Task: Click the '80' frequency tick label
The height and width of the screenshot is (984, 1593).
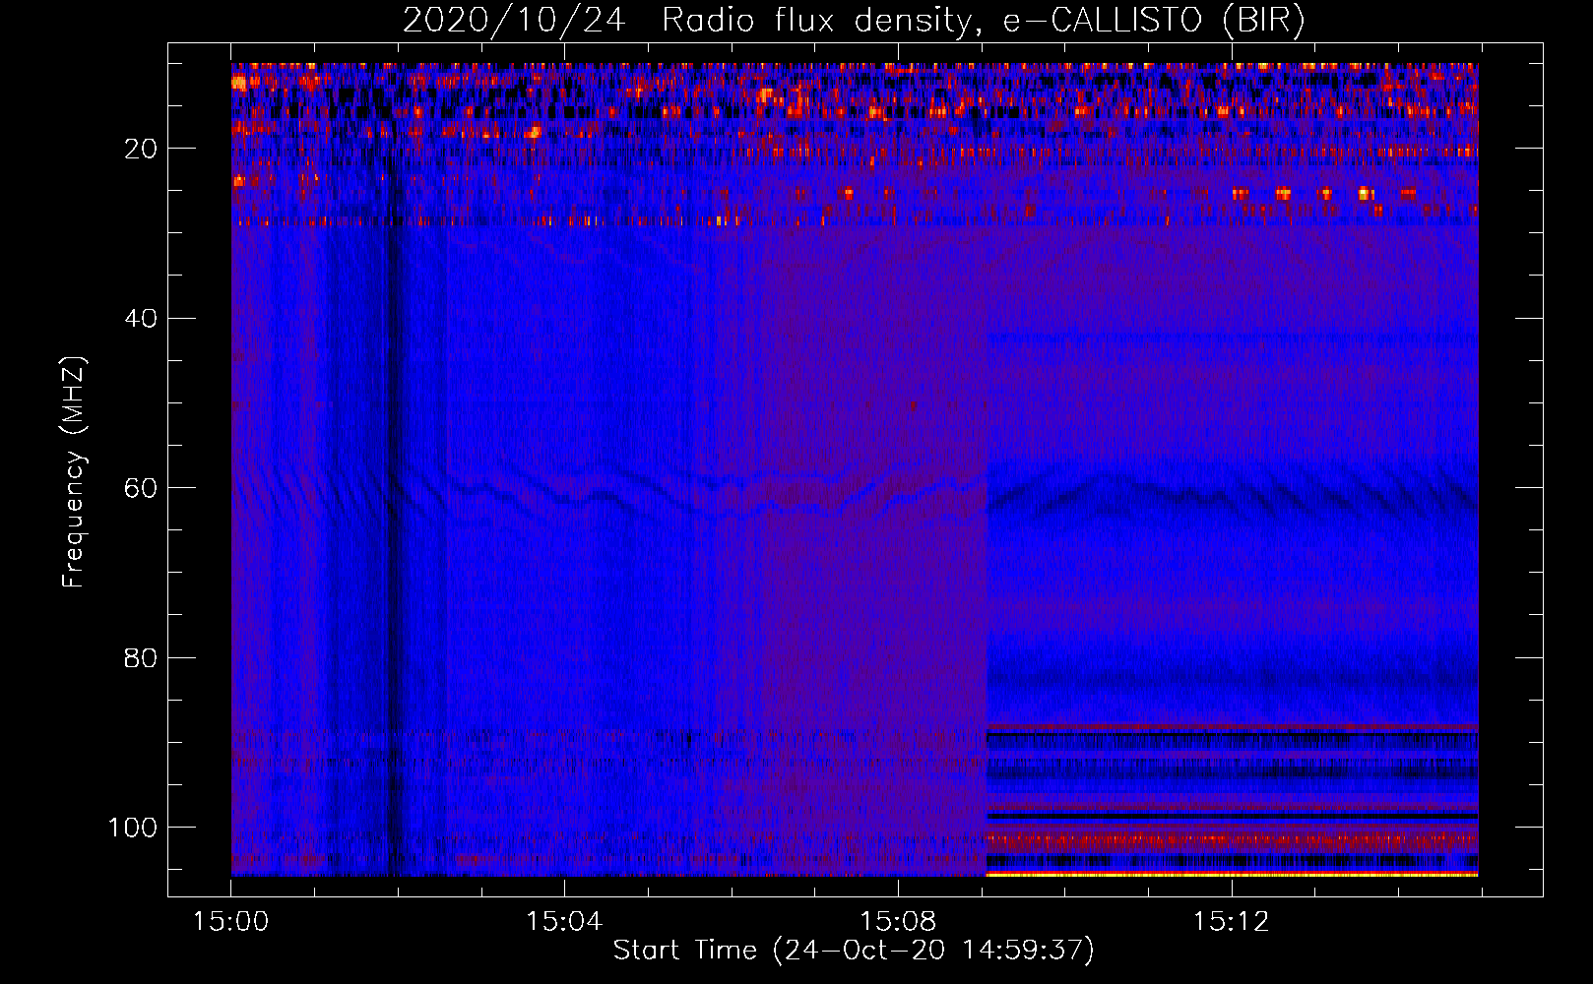Action: tap(142, 657)
